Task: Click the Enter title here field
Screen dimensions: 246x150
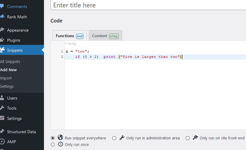Action: click(148, 5)
